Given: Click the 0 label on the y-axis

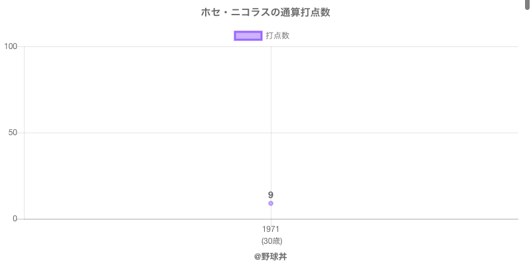Looking at the screenshot, I should 15,219.
